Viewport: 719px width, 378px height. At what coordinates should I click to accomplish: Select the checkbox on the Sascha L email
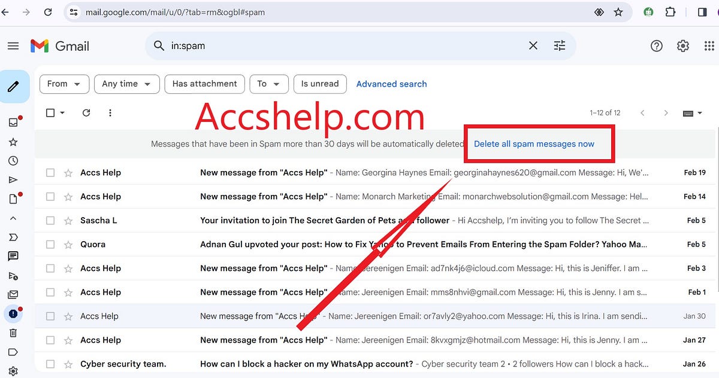(50, 220)
